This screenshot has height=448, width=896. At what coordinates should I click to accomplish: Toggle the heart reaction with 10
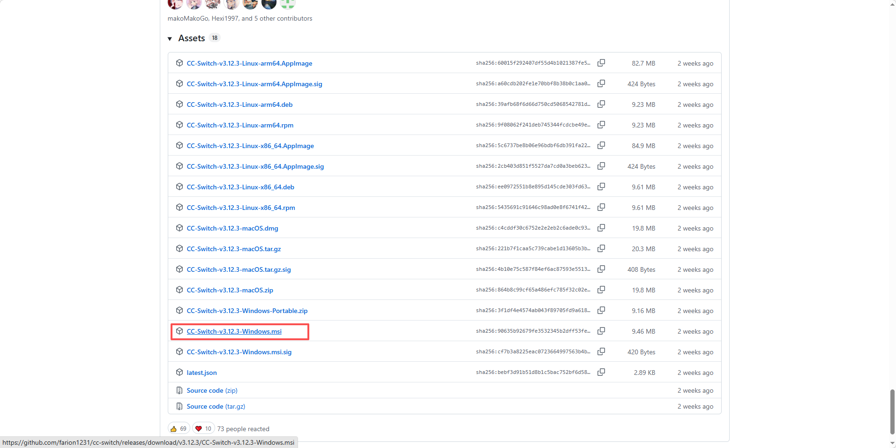click(203, 428)
